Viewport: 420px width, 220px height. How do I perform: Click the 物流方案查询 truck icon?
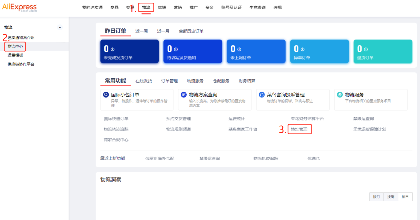184,95
